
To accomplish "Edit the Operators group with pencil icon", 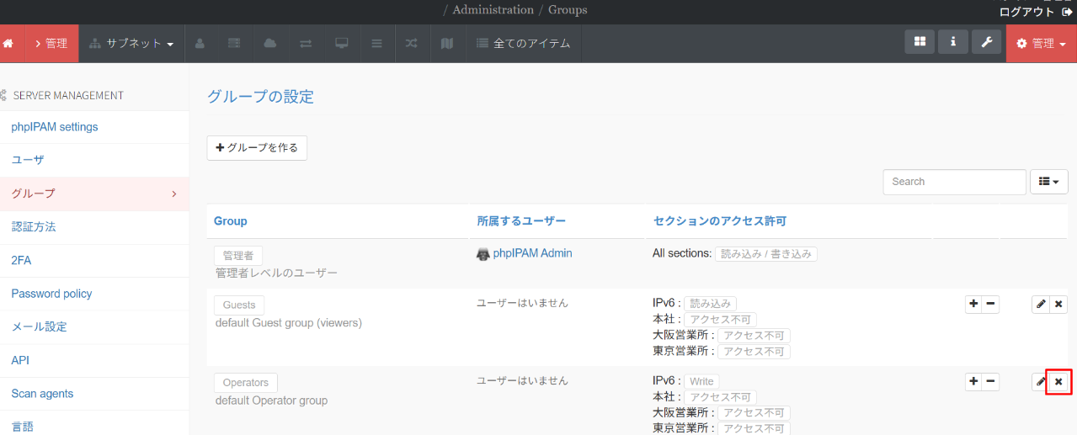I will coord(1041,382).
